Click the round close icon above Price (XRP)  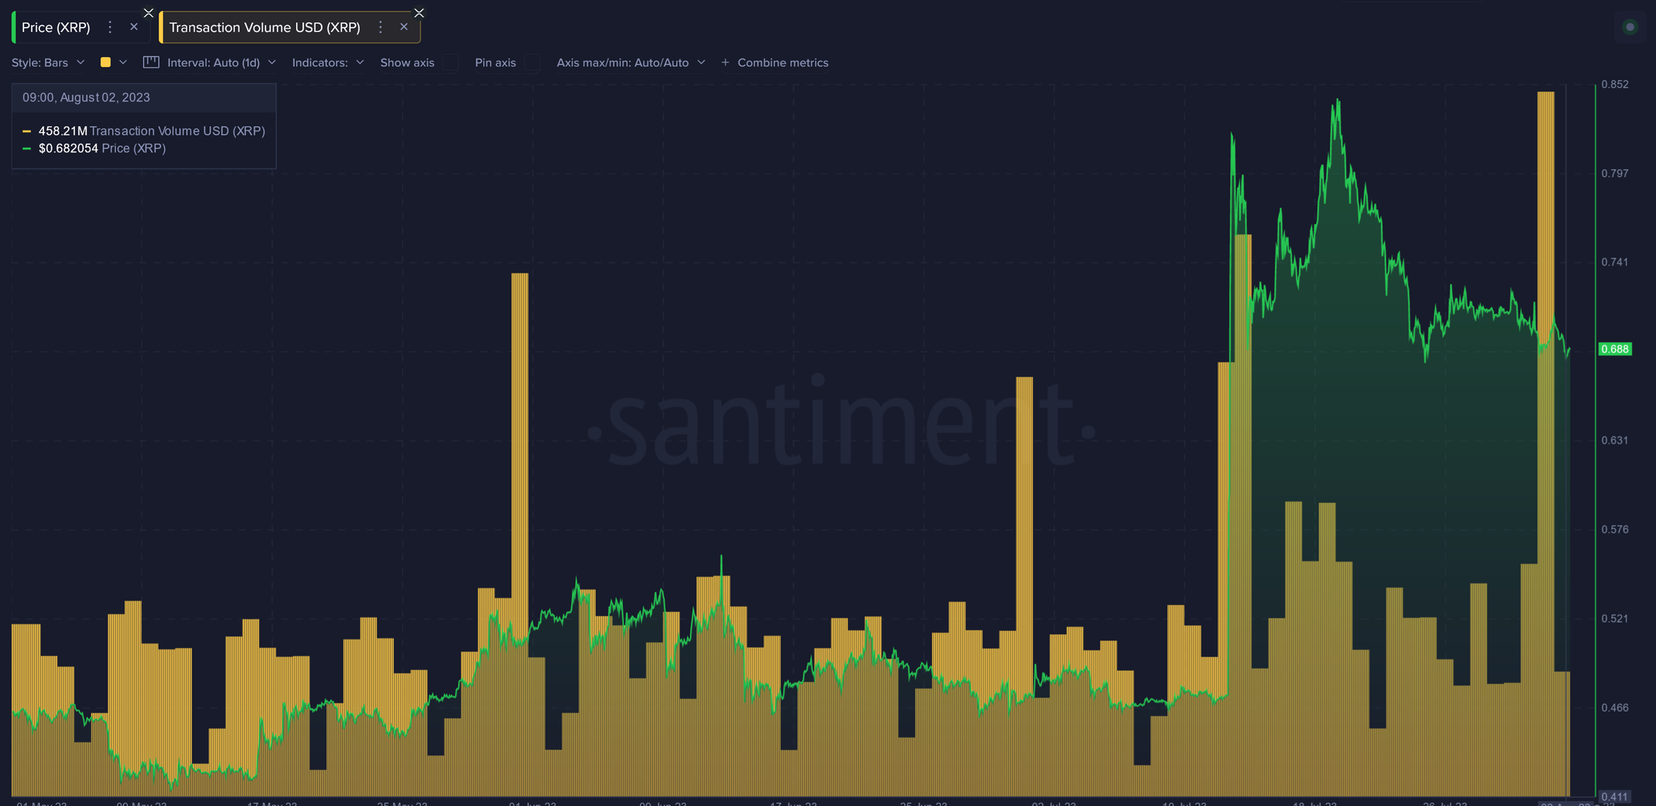coord(149,12)
